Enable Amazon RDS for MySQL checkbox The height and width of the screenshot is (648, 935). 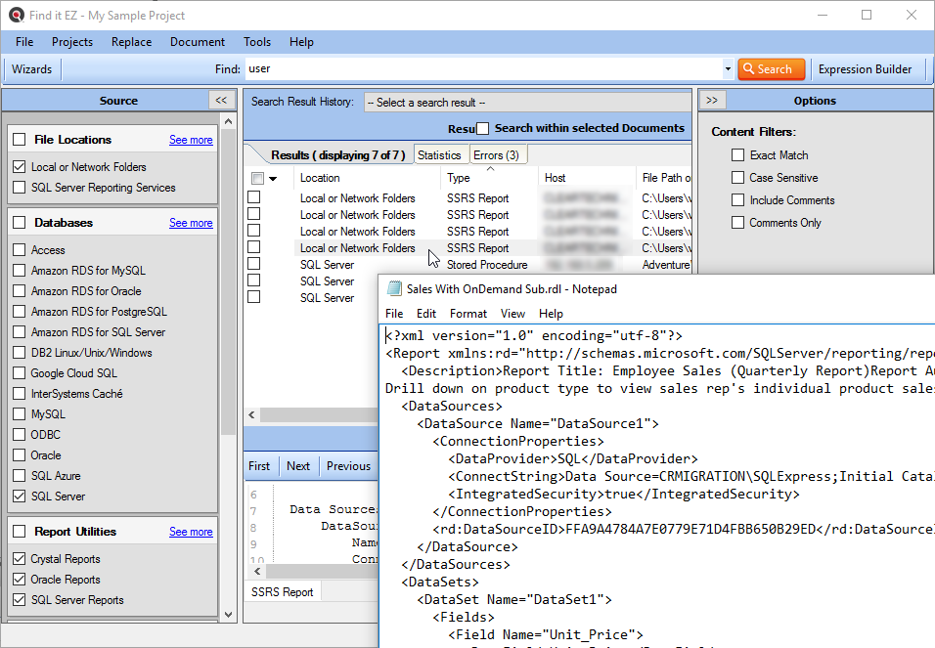[20, 270]
